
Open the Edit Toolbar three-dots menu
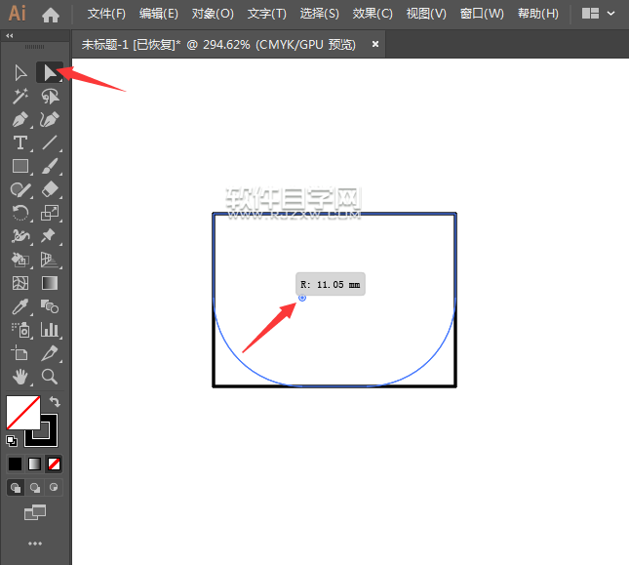click(x=35, y=544)
